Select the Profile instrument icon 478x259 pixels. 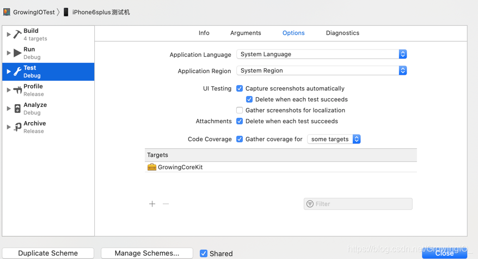pos(17,90)
